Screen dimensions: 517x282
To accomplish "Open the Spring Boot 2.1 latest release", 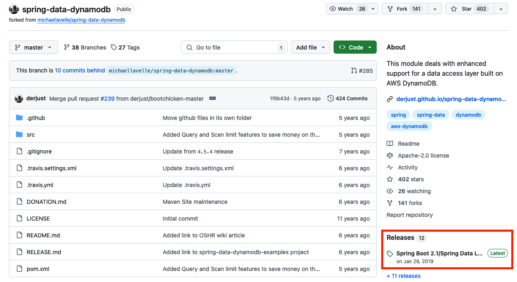I will coord(439,253).
